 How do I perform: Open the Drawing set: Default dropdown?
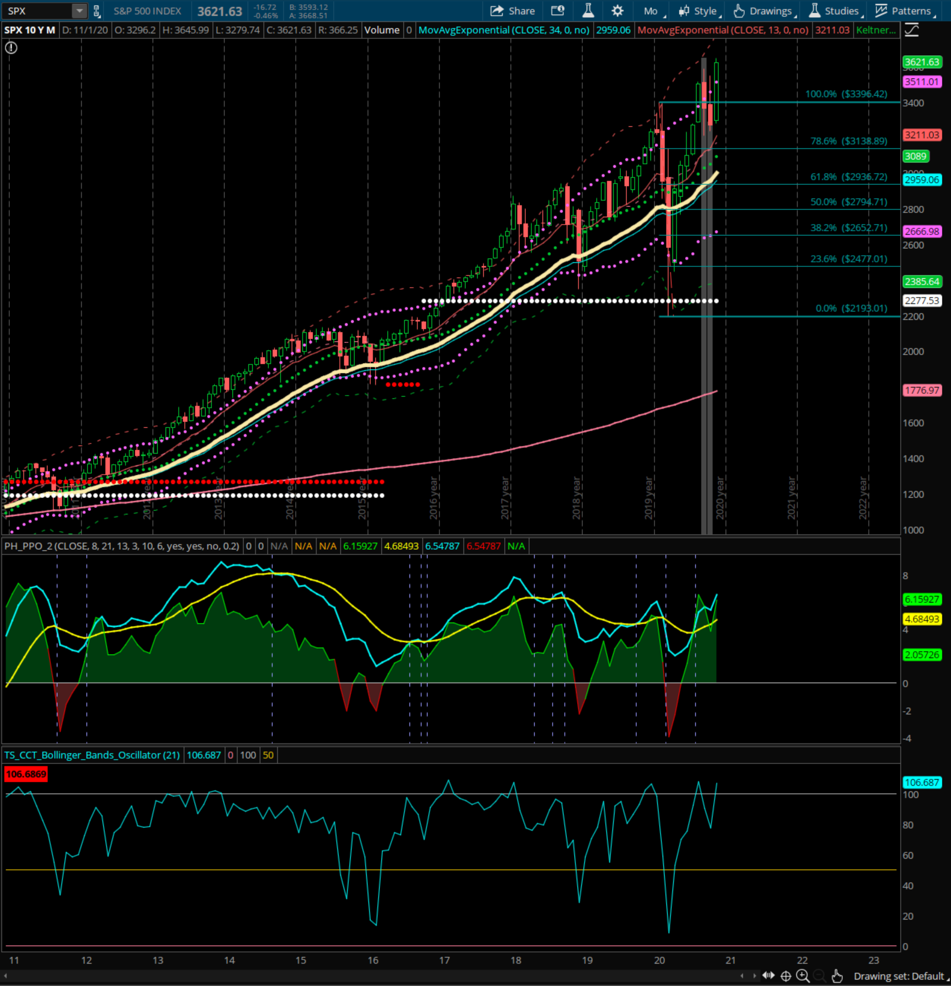[x=900, y=976]
